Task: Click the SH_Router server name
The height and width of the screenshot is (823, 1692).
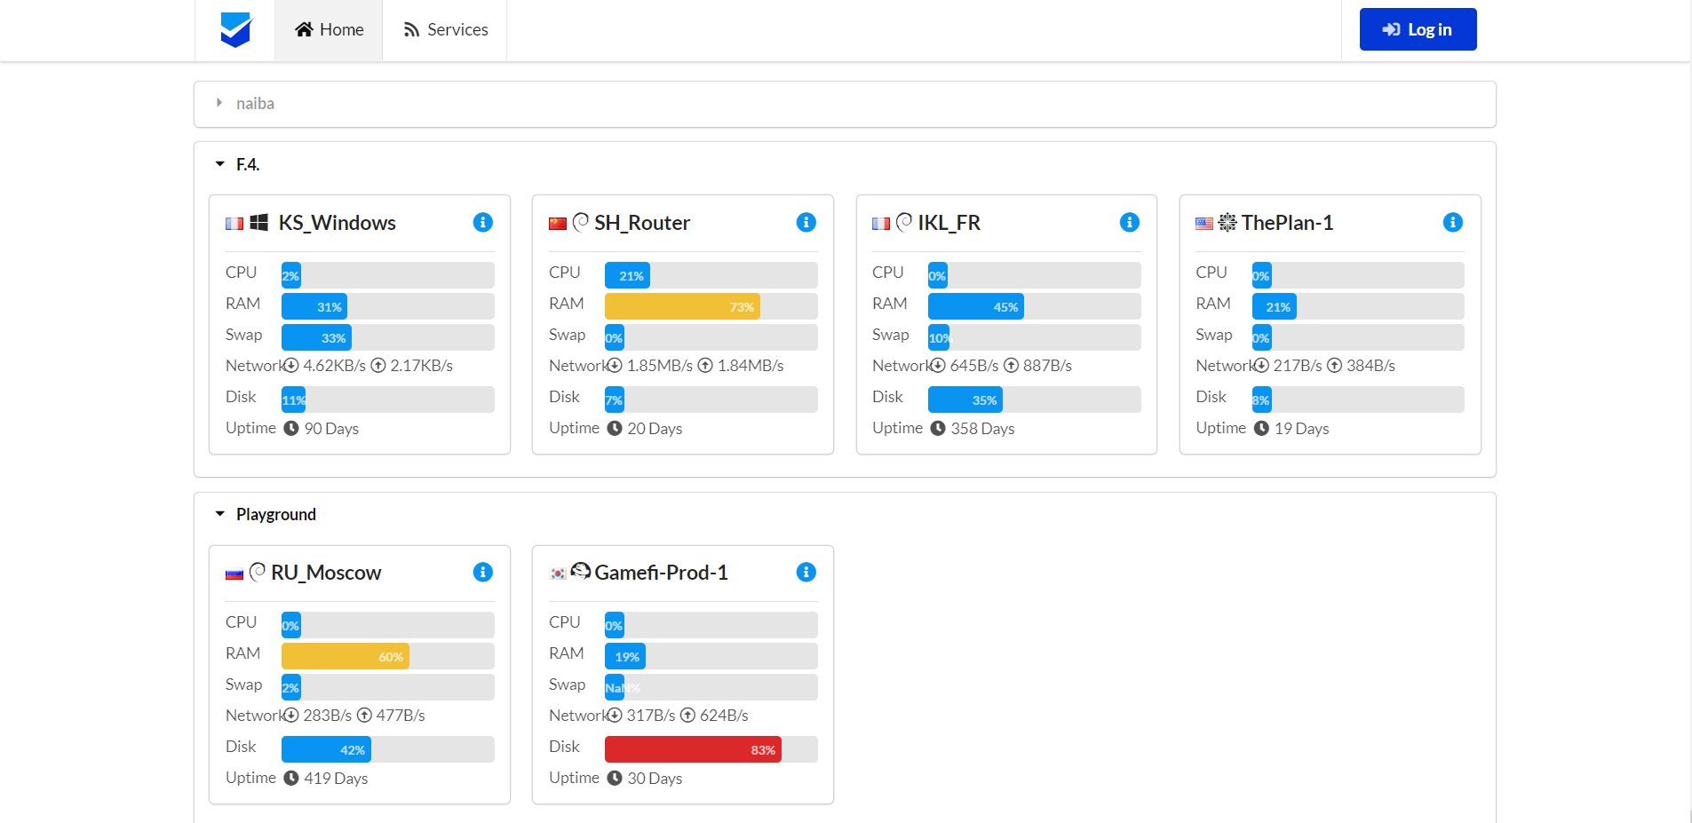Action: pos(642,223)
